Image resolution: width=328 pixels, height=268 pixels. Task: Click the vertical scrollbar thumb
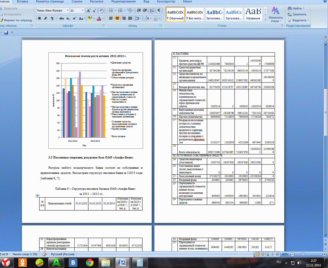point(325,112)
